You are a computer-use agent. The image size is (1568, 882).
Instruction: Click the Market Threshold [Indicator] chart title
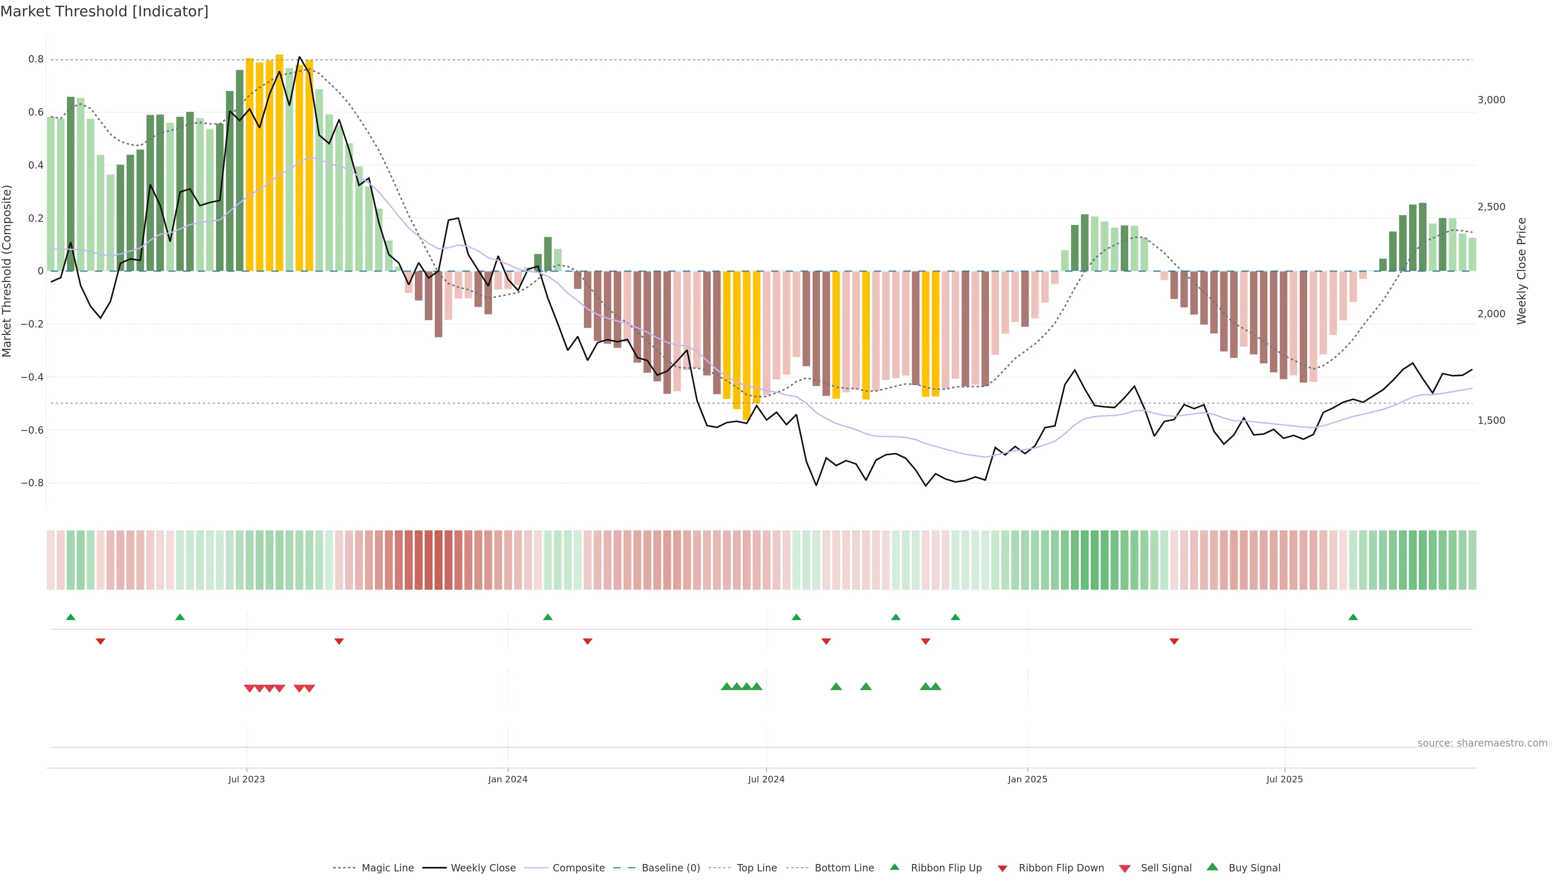point(104,11)
